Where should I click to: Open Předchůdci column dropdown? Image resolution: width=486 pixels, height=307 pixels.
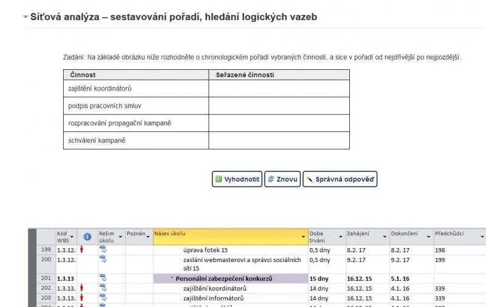(x=482, y=237)
